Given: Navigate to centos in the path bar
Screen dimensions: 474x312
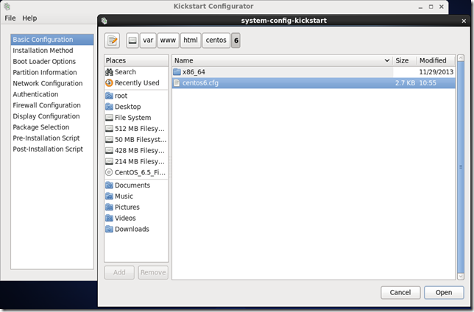Looking at the screenshot, I should [x=216, y=40].
